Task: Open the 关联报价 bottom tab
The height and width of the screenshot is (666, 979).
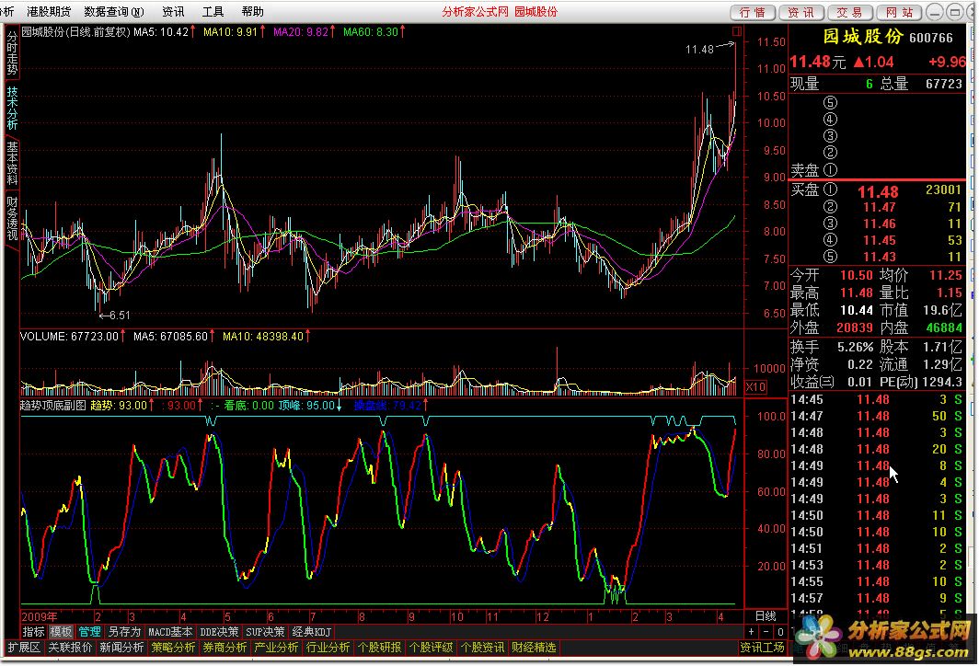Action: tap(70, 648)
